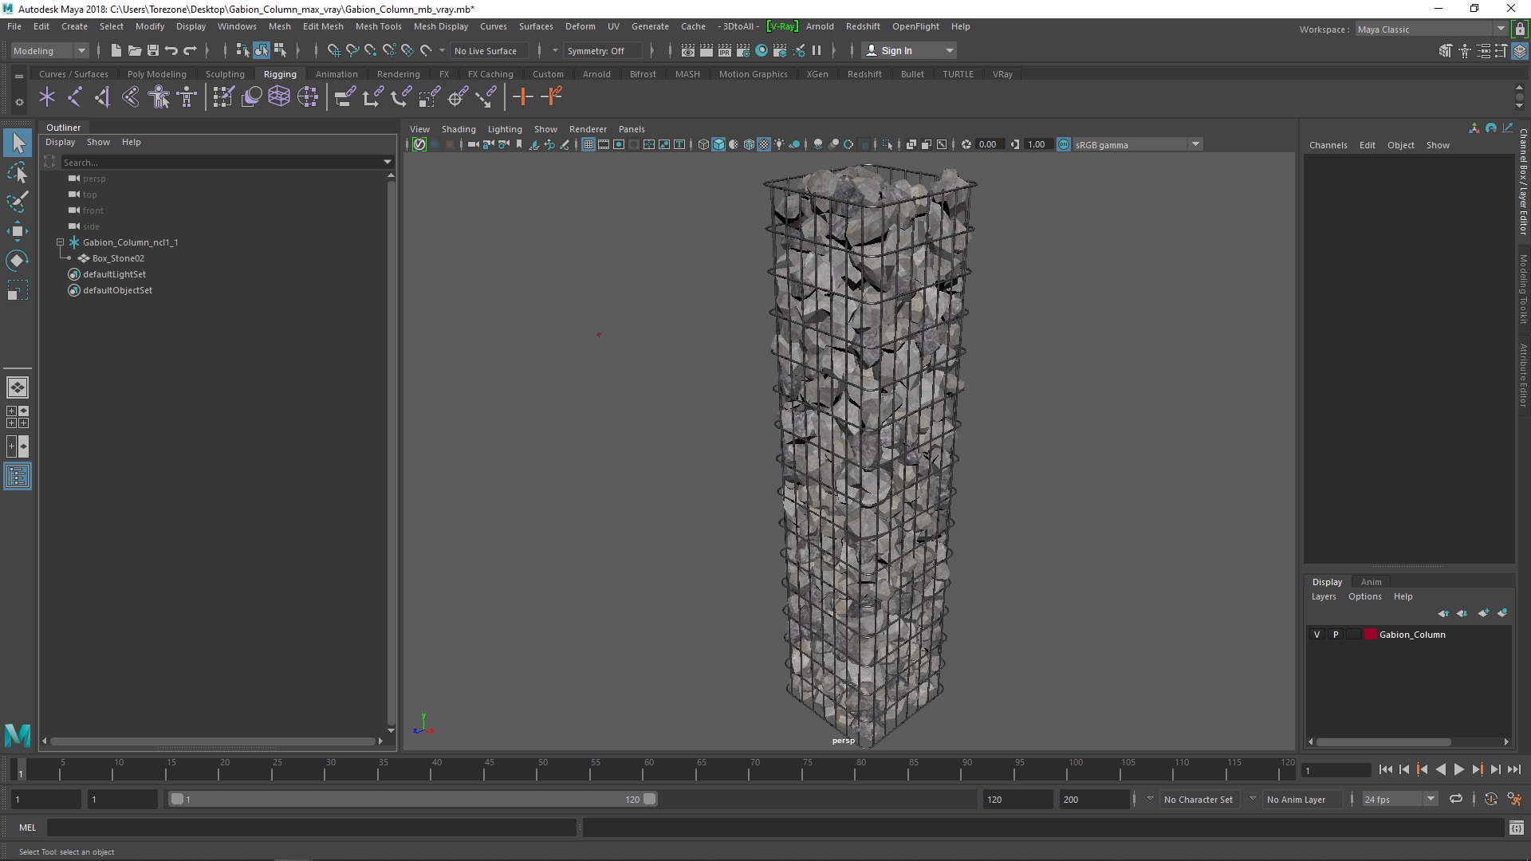Click the Create Locator shelf icon
Screen dimensions: 1531x861
point(47,97)
